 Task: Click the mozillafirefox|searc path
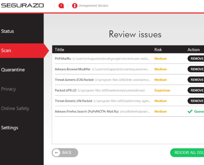(135, 111)
